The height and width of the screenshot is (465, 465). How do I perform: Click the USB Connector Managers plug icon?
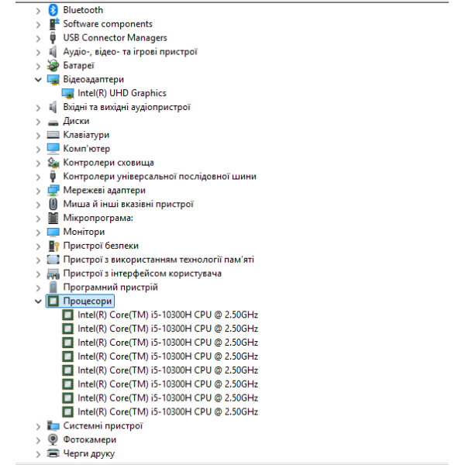[53, 38]
